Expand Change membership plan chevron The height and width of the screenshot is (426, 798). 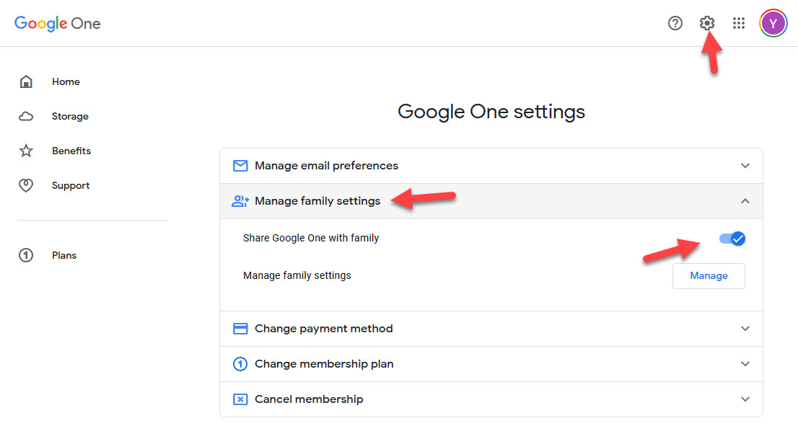745,364
